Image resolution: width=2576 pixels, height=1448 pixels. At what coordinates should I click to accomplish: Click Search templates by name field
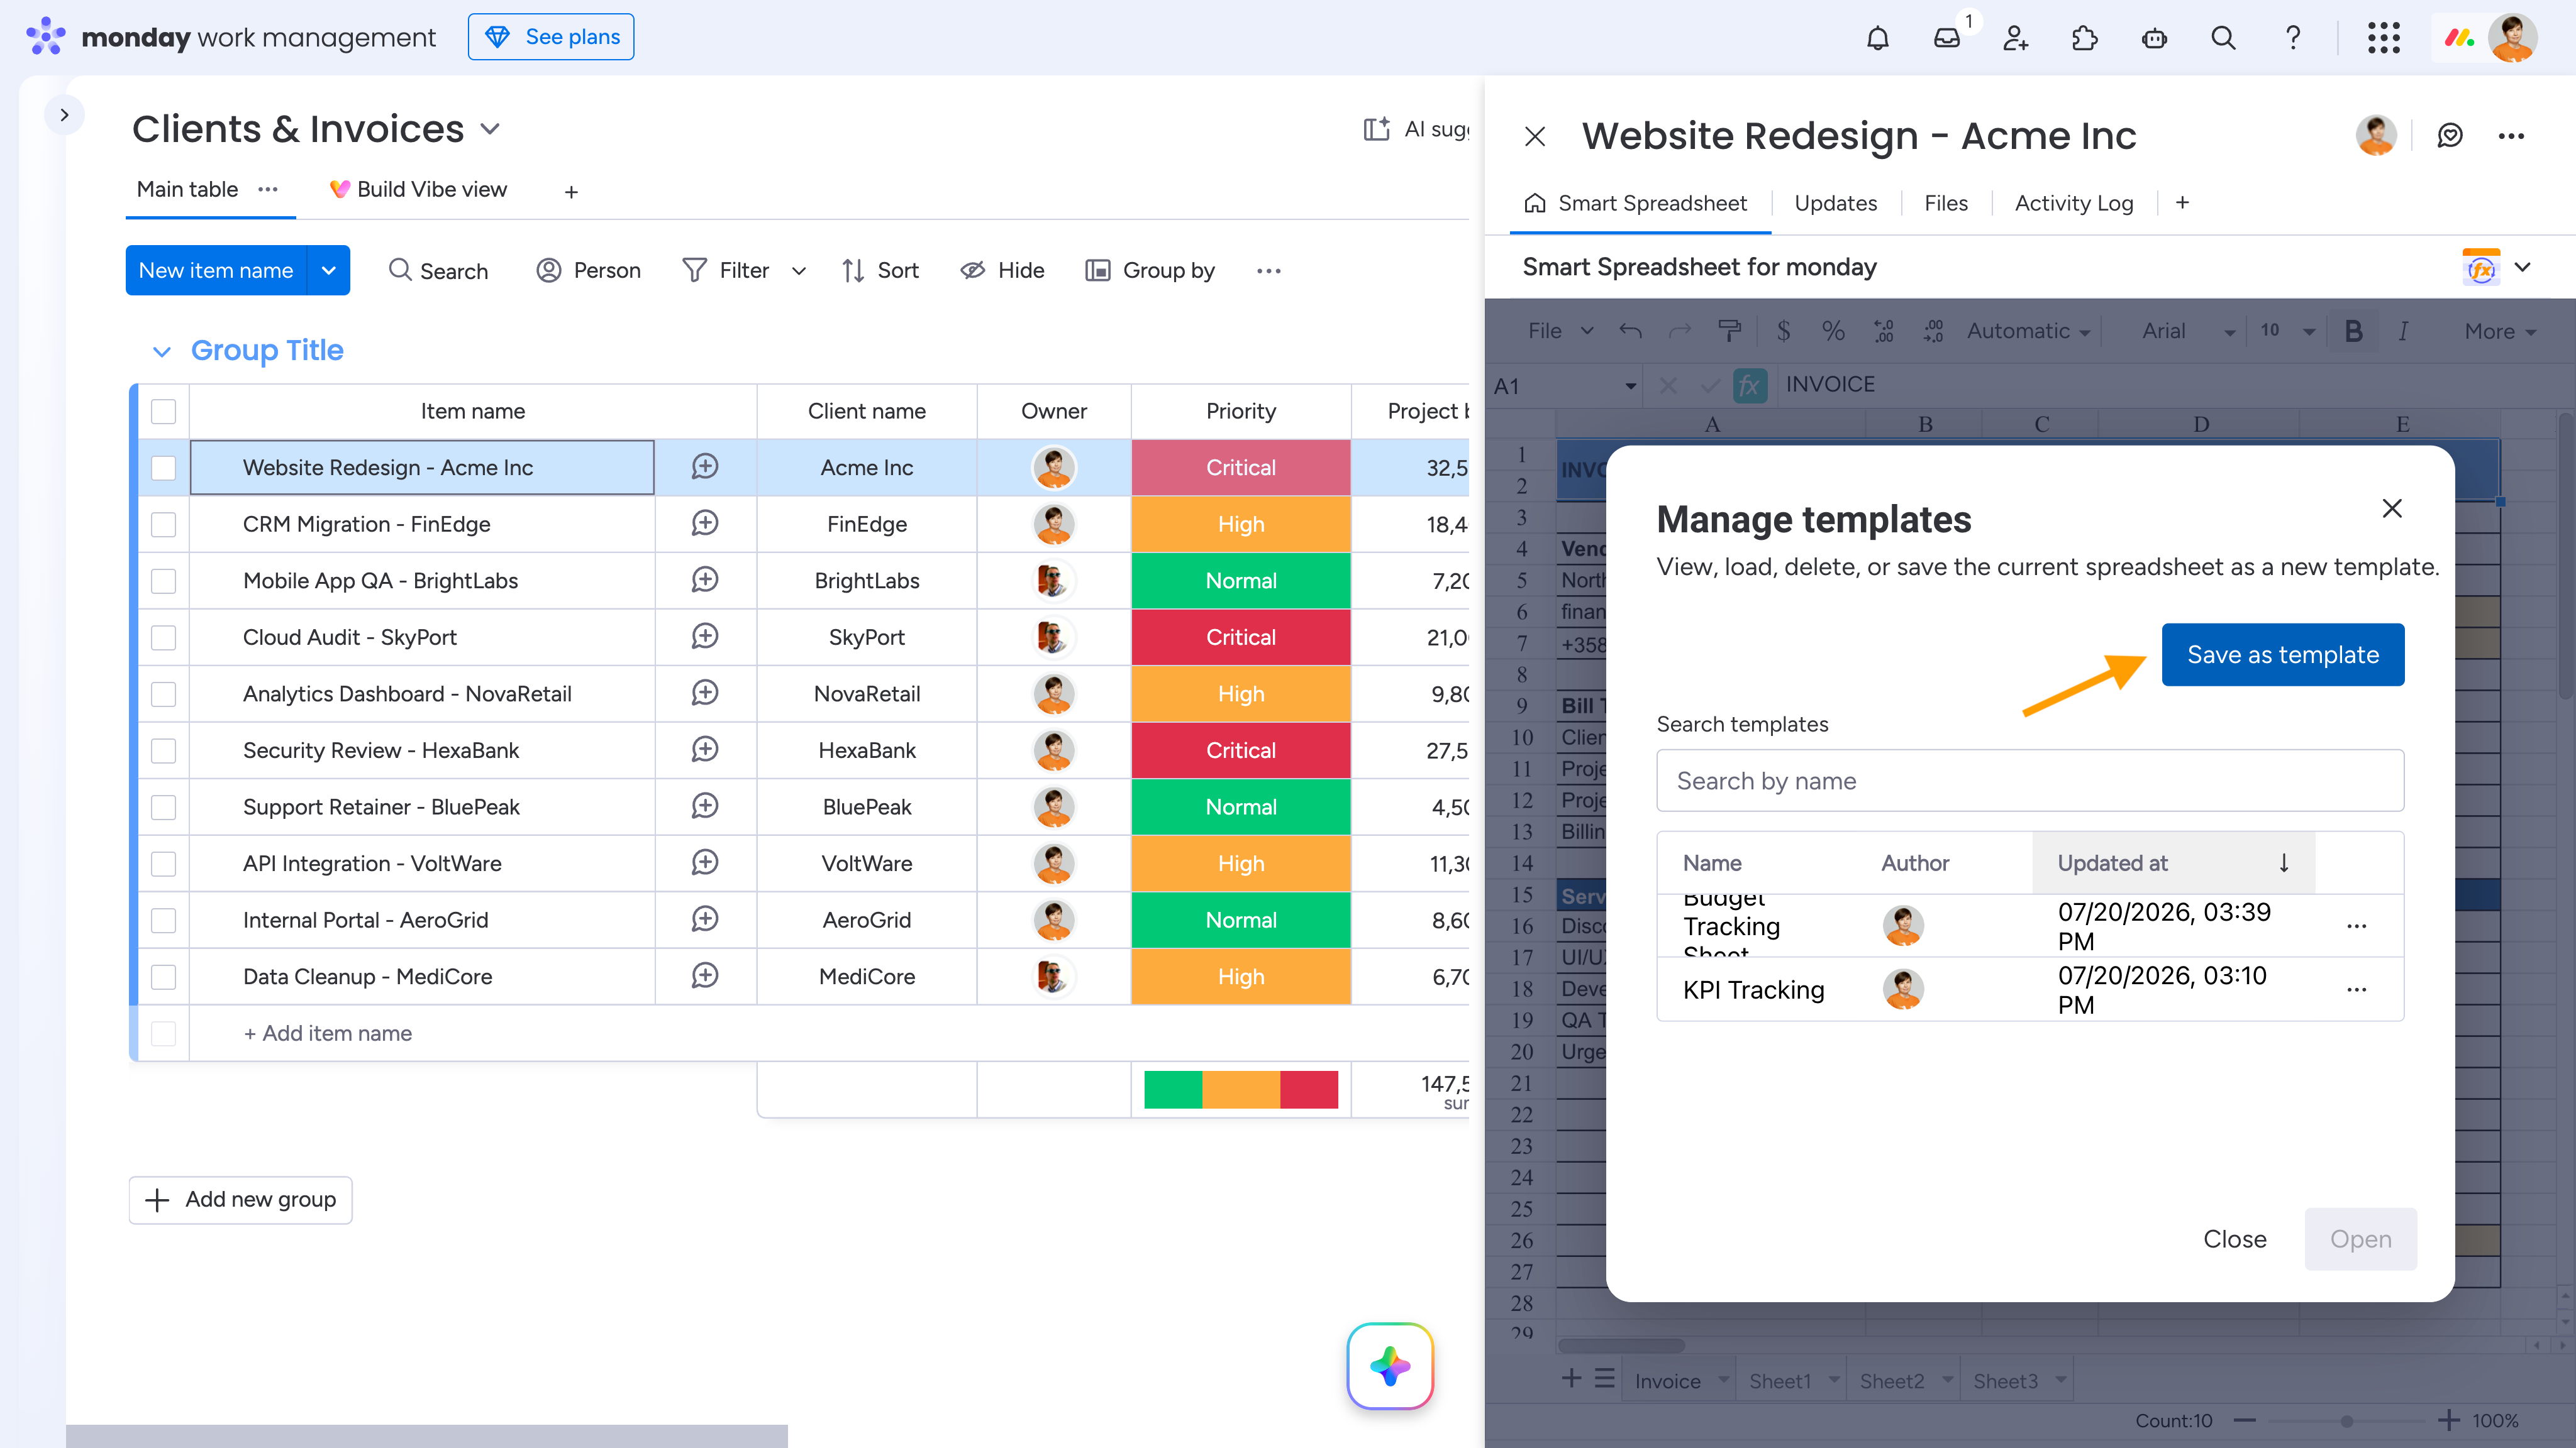(x=2030, y=781)
